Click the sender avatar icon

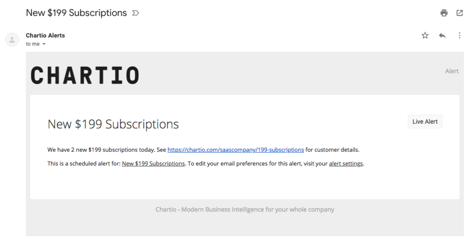12,40
